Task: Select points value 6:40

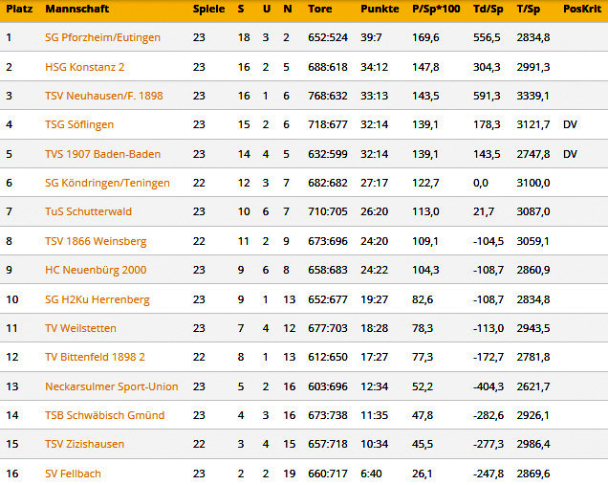Action: point(371,474)
